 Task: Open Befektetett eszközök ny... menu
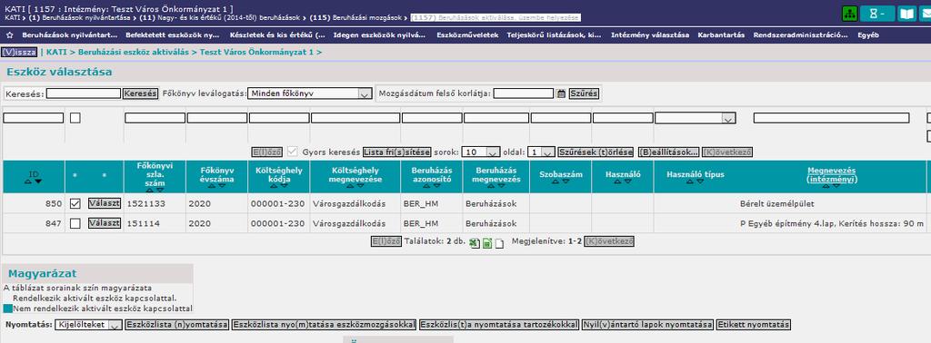[x=172, y=35]
